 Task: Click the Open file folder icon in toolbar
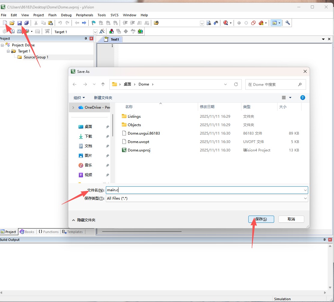point(12,23)
